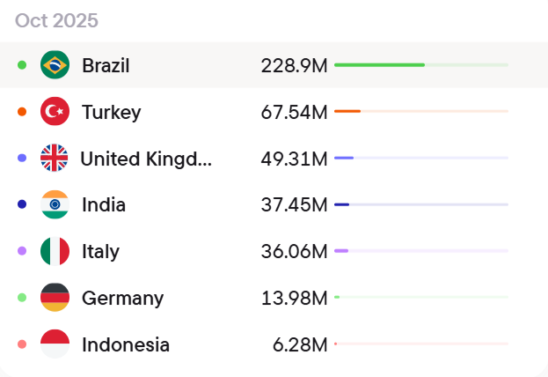The image size is (548, 377).
Task: Click the United Kingdom flag icon
Action: click(x=55, y=159)
